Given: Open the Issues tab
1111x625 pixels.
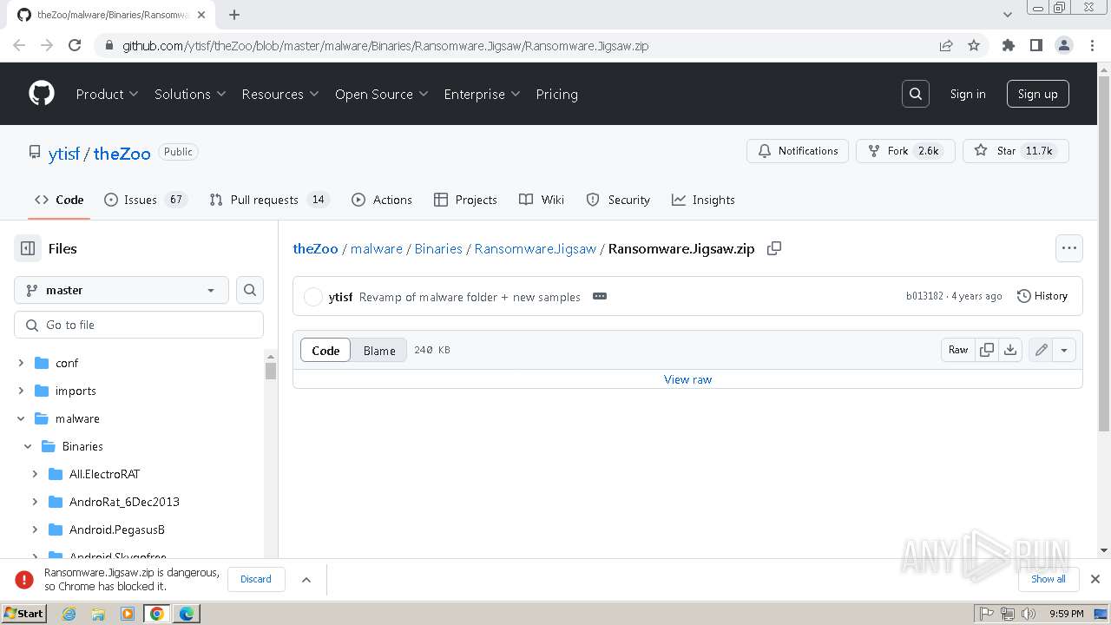Looking at the screenshot, I should [x=145, y=200].
